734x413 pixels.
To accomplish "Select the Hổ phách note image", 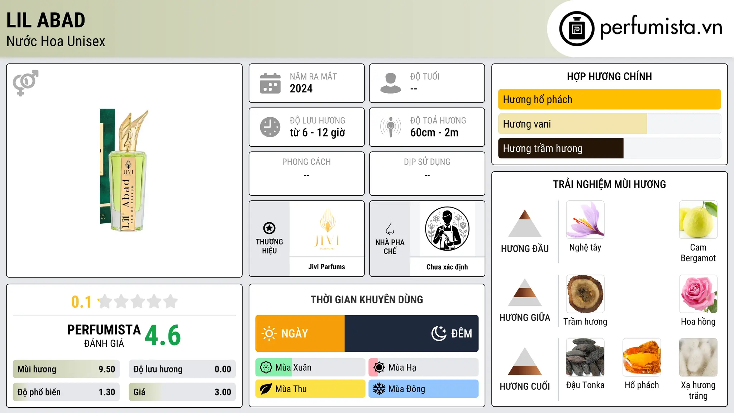I will 642,357.
